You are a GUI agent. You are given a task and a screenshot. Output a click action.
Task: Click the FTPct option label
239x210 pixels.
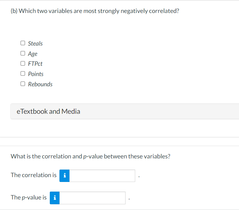pos(35,64)
